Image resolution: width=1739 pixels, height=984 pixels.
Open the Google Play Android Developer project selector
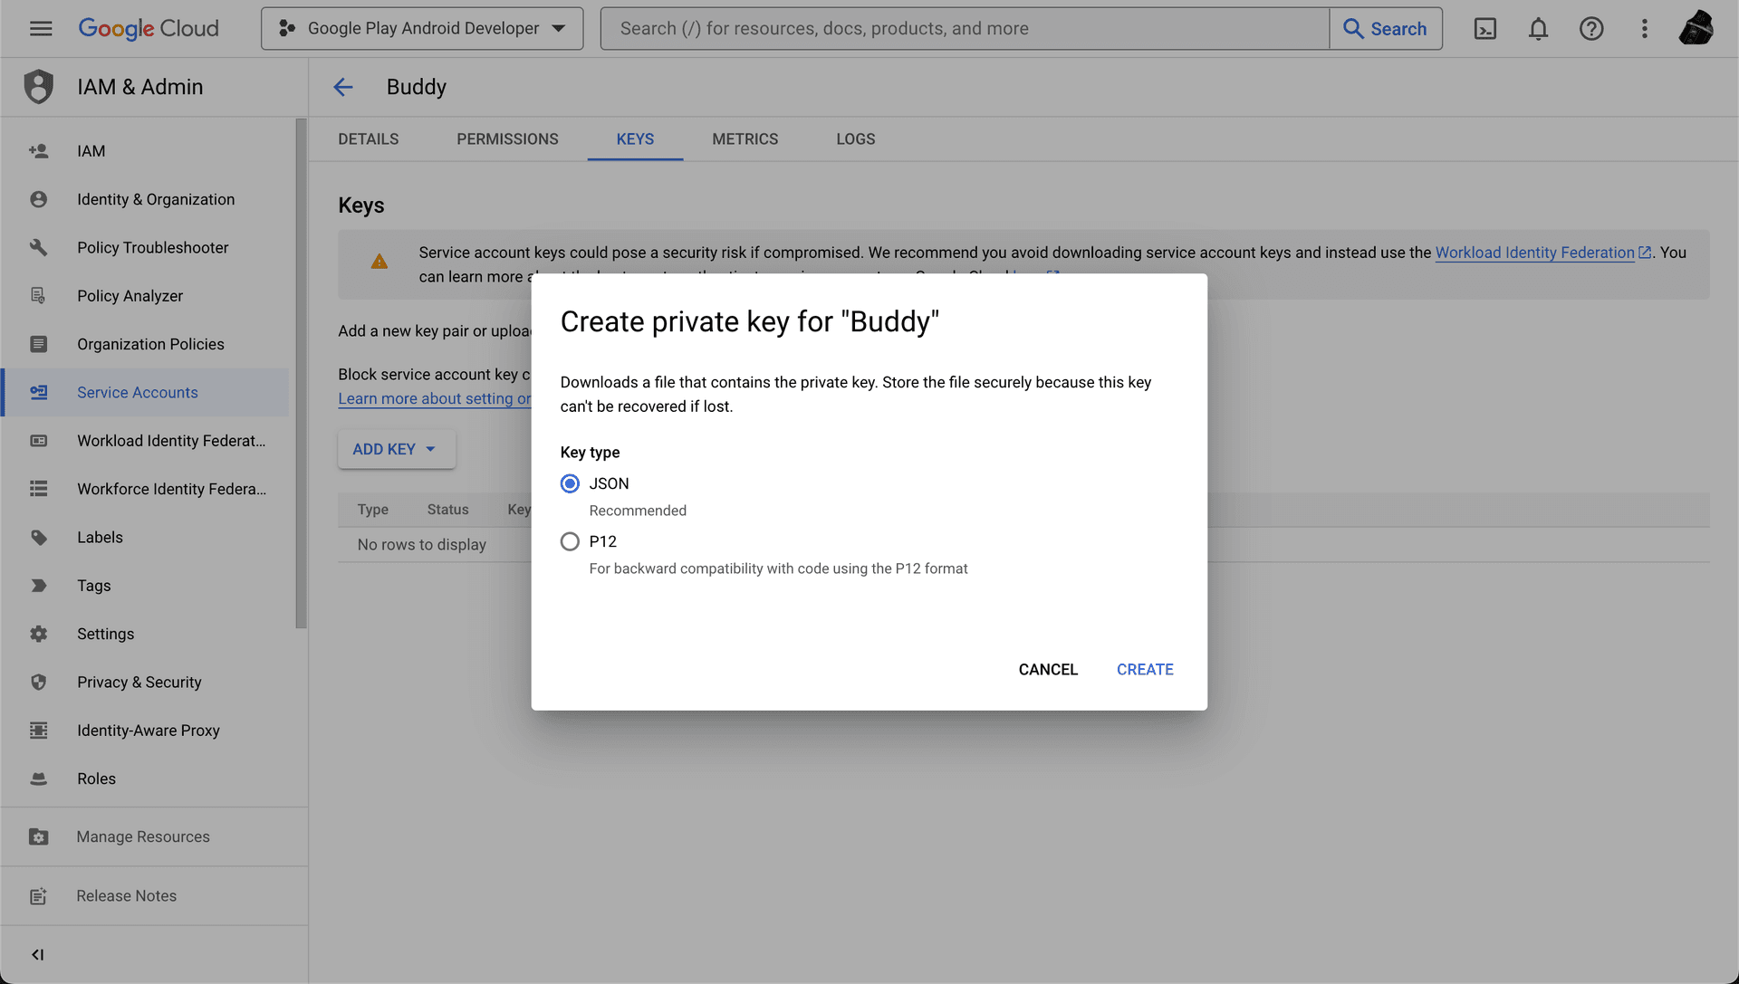(x=422, y=29)
